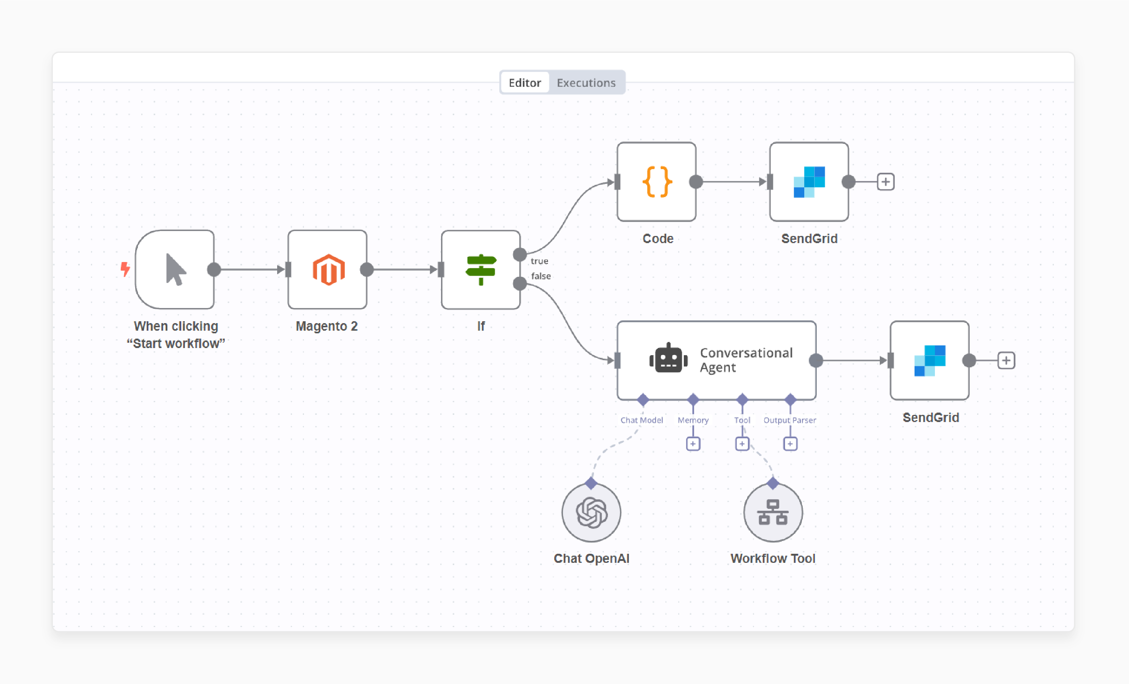Click the Chat Model diamond connector
Screen dimensions: 1129x684
click(x=643, y=399)
